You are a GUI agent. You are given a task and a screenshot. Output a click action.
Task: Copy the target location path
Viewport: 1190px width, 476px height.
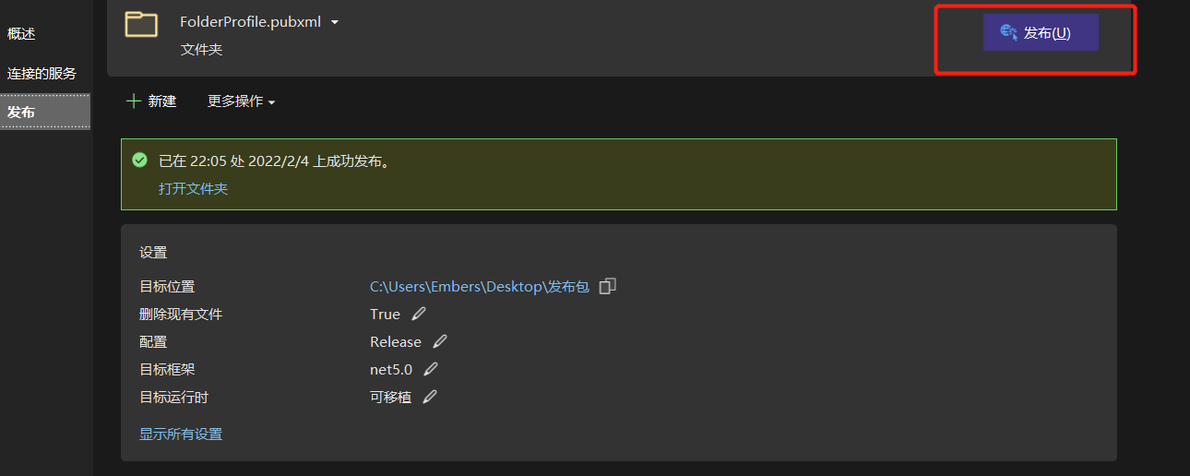(607, 287)
